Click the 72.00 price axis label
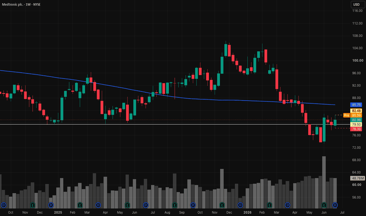366x216 pixels. coord(357,148)
